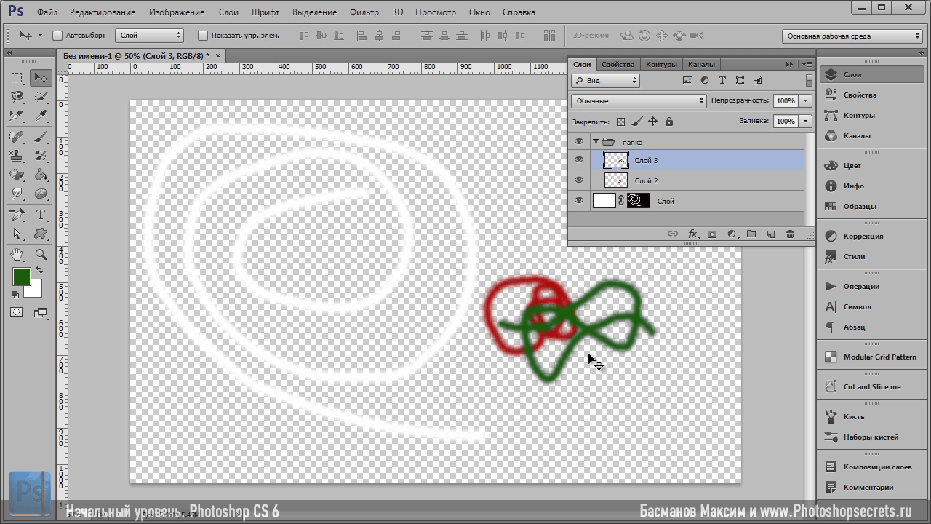Toggle lock transparent pixels
This screenshot has height=524, width=931.
coord(620,122)
